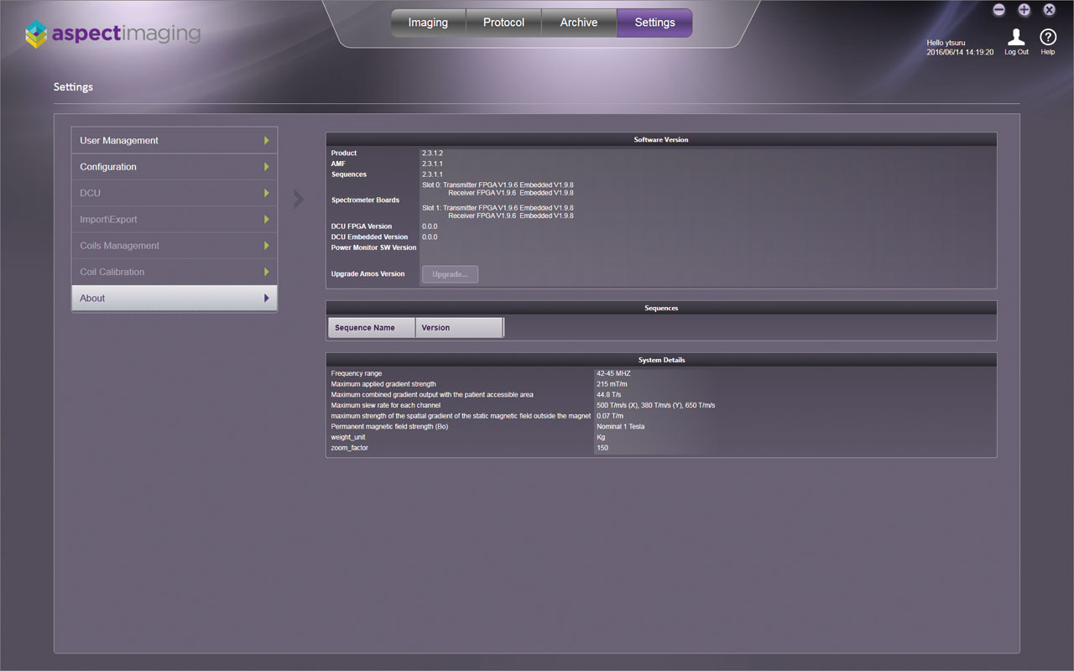Open the Protocol tab
Viewport: 1074px width, 671px height.
[x=503, y=23]
